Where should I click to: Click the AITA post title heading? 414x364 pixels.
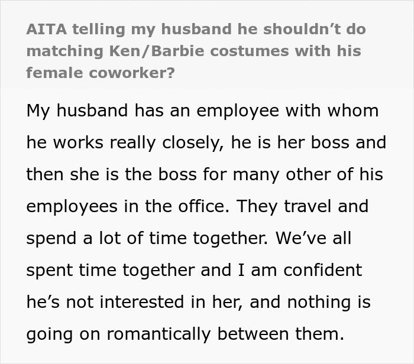pyautogui.click(x=196, y=51)
